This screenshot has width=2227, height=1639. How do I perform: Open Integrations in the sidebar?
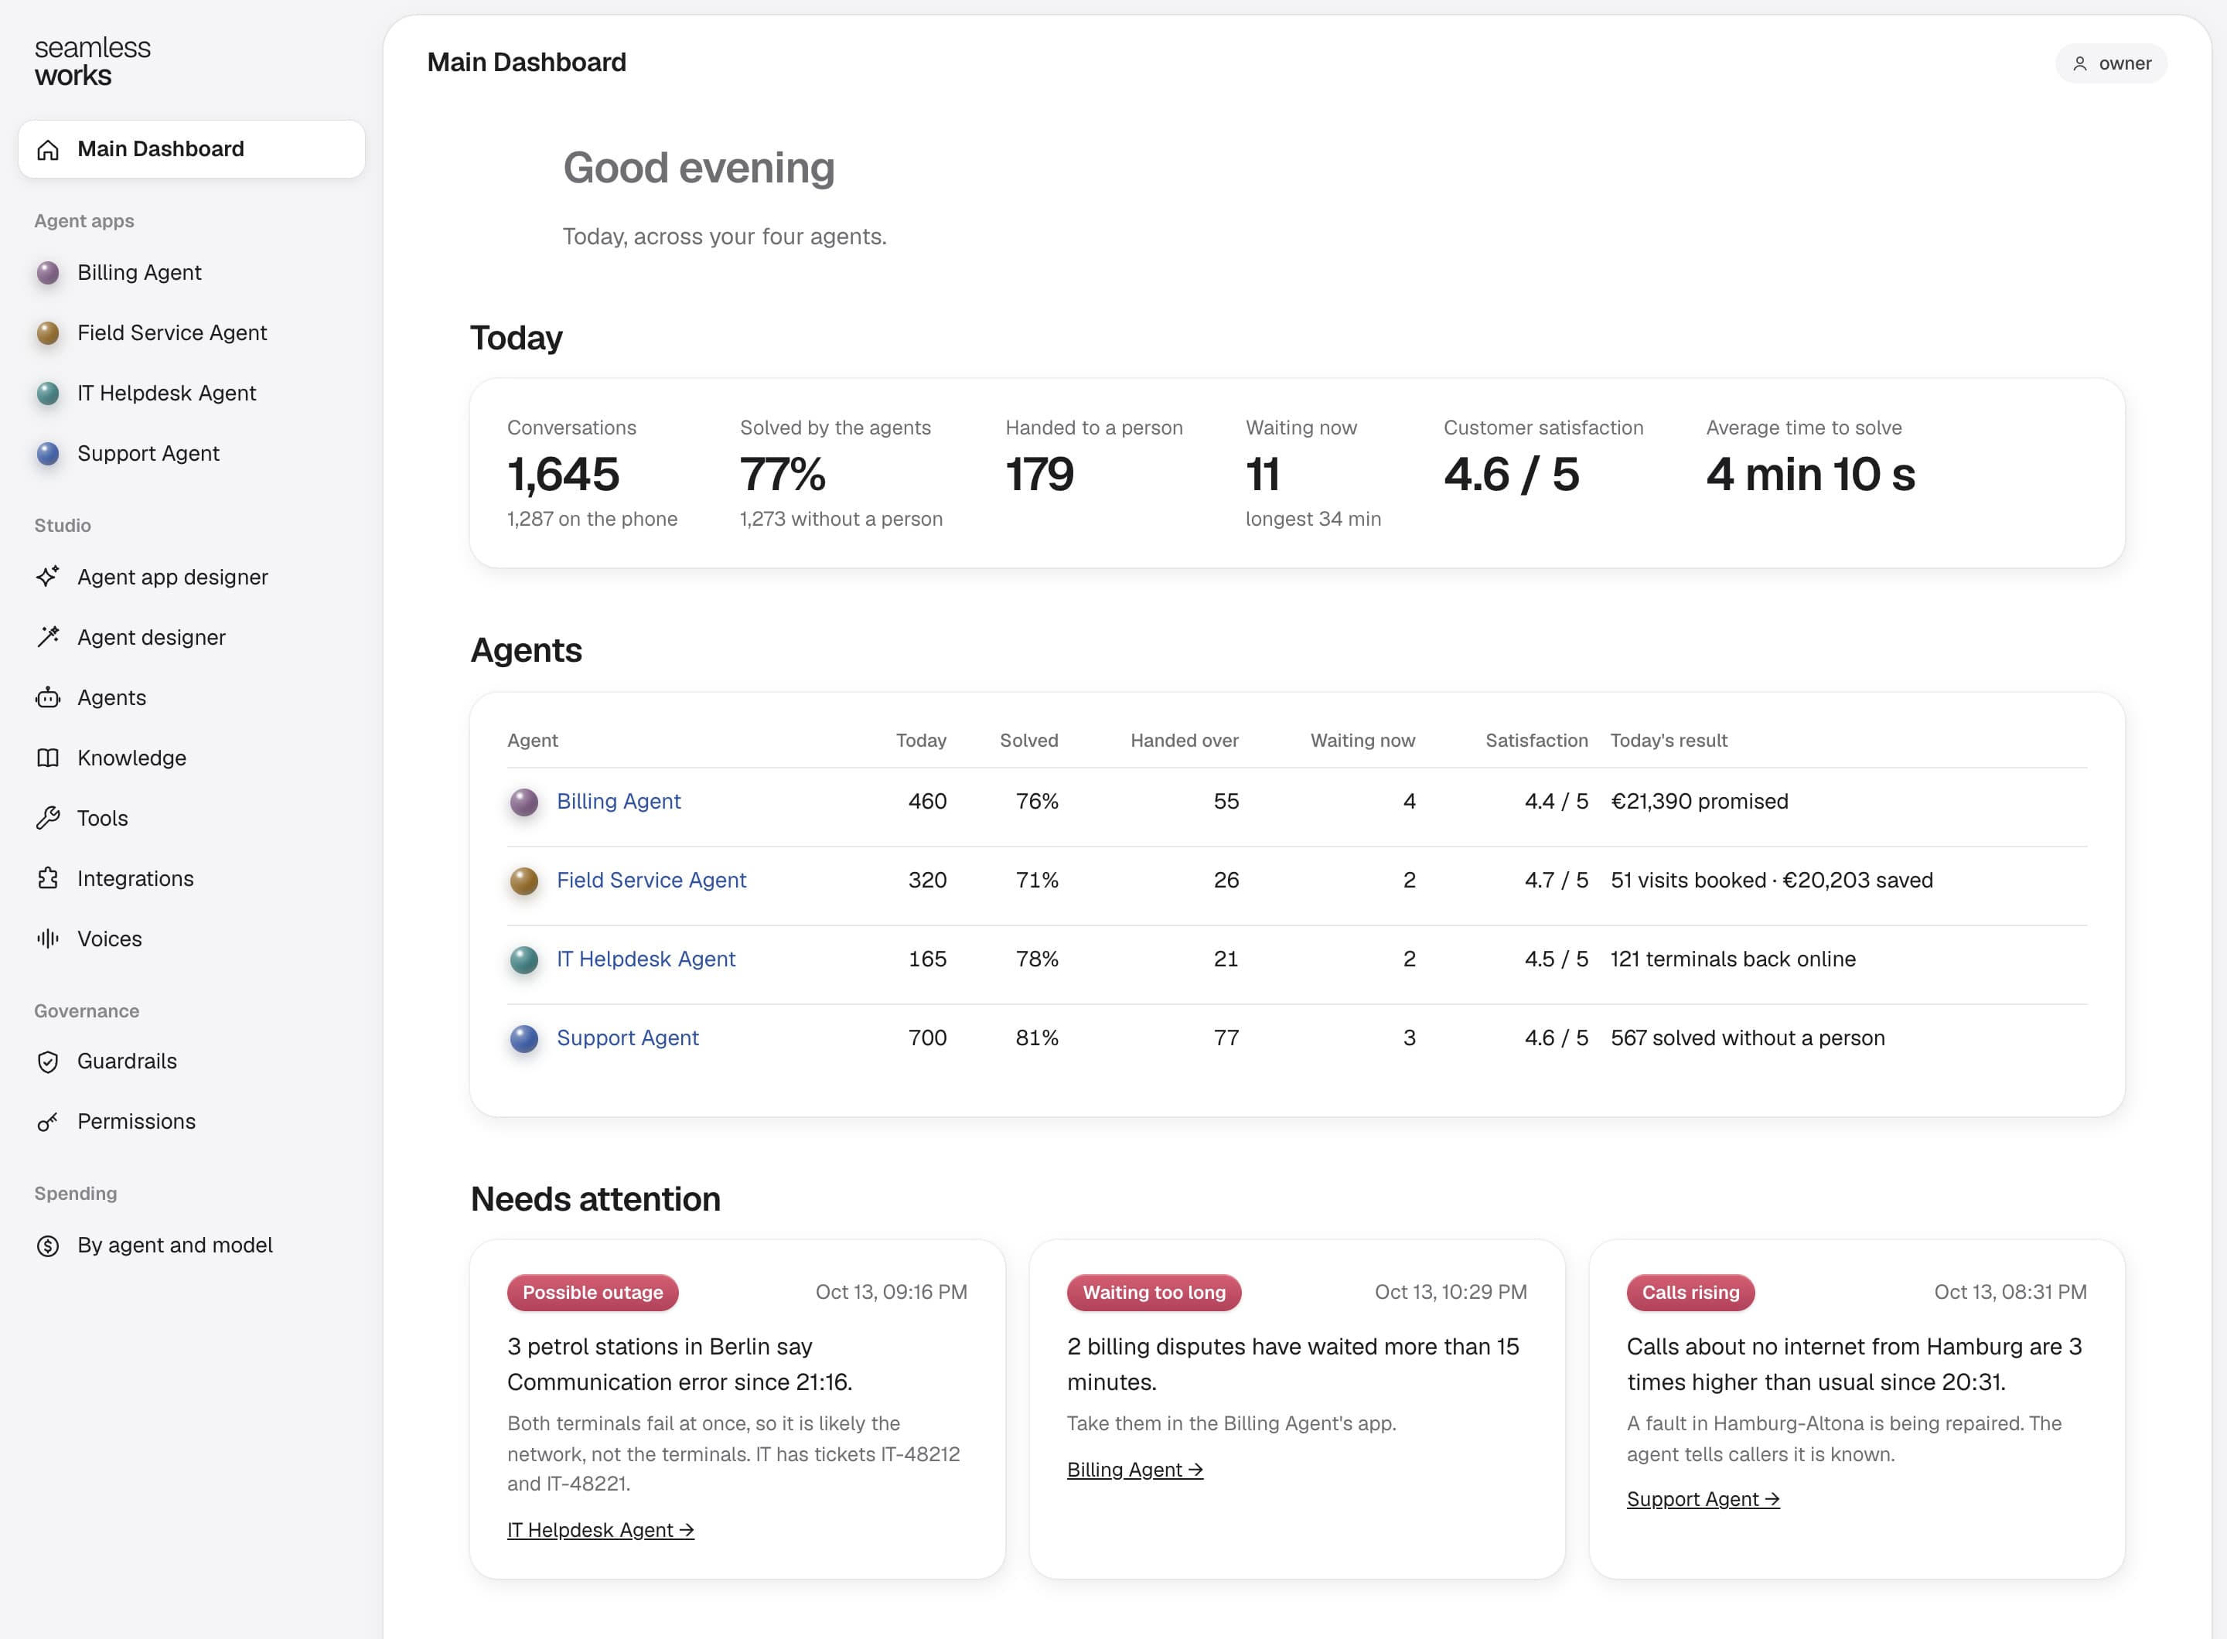coord(192,878)
